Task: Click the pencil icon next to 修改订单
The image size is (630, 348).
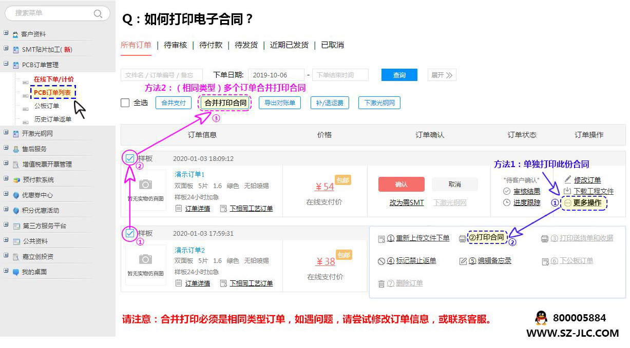Action: point(567,180)
